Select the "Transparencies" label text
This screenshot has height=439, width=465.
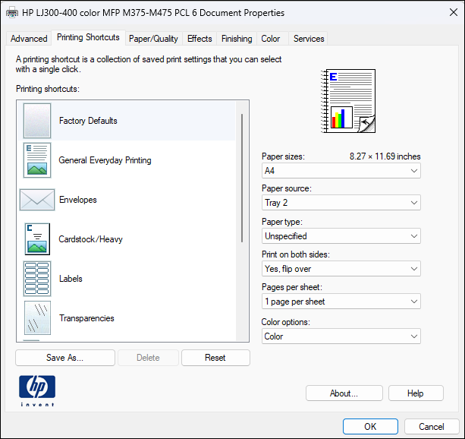tap(86, 318)
